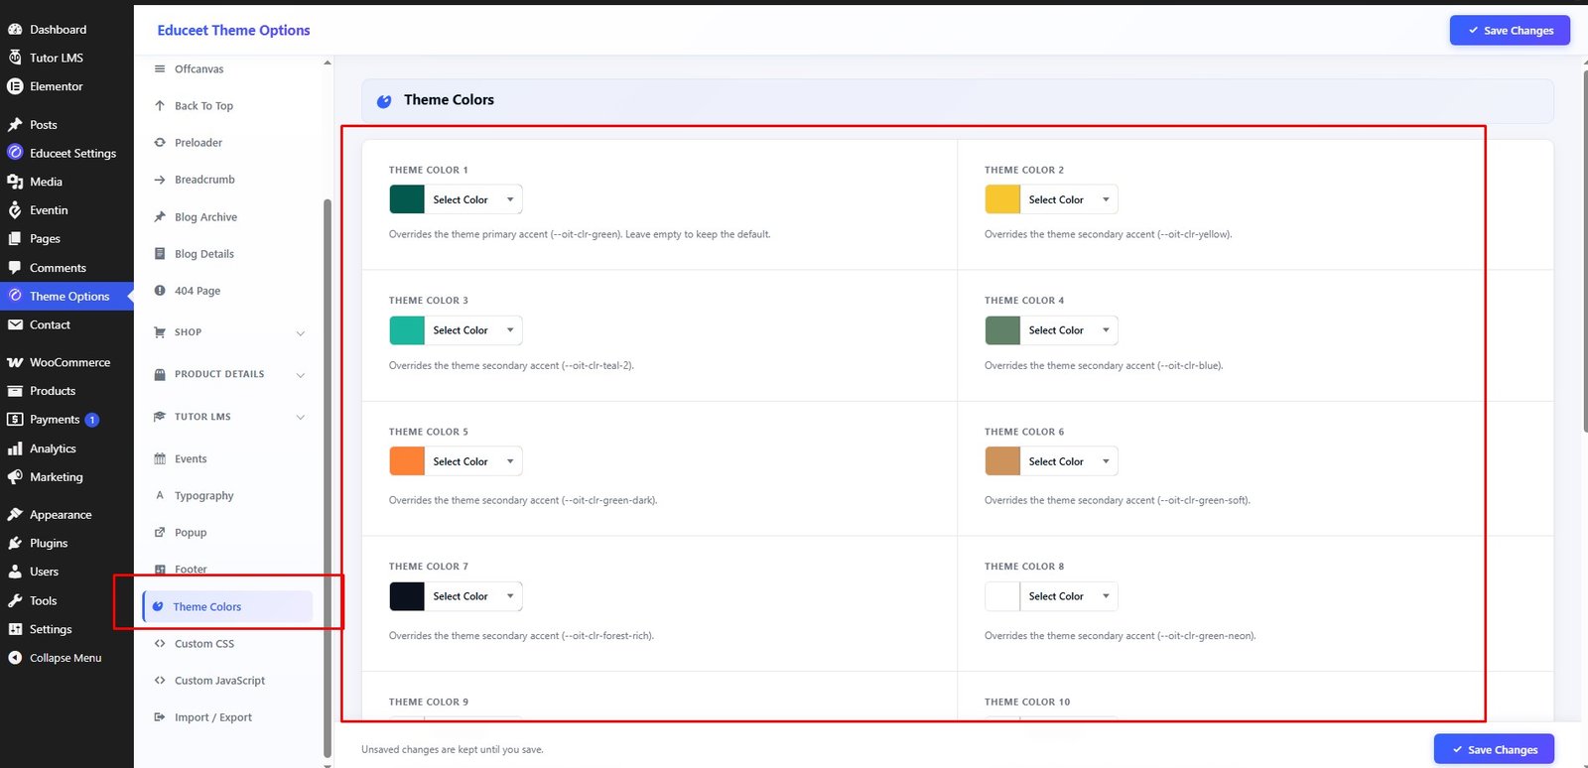Expand the Tutor LMS options section
The image size is (1588, 768).
(229, 417)
